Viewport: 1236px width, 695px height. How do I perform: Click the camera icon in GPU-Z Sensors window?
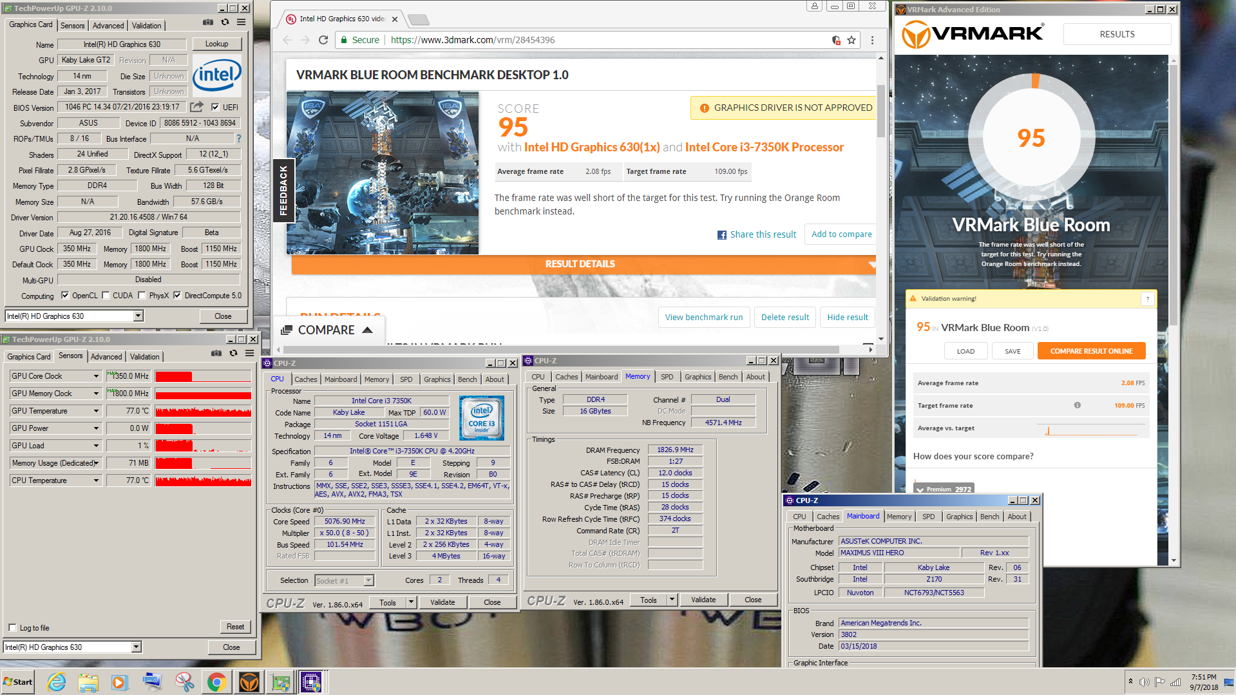coord(216,353)
